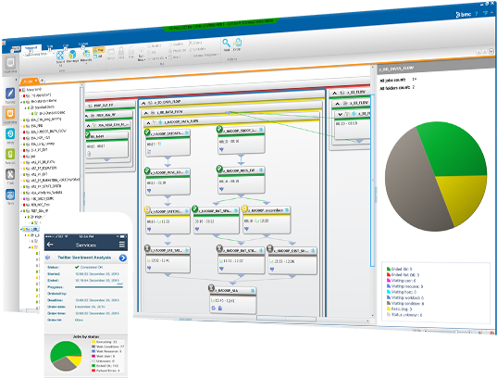
Task: Collapse the innermost HADOOP_DATA_FLOW folder chevron
Action: (x=148, y=122)
